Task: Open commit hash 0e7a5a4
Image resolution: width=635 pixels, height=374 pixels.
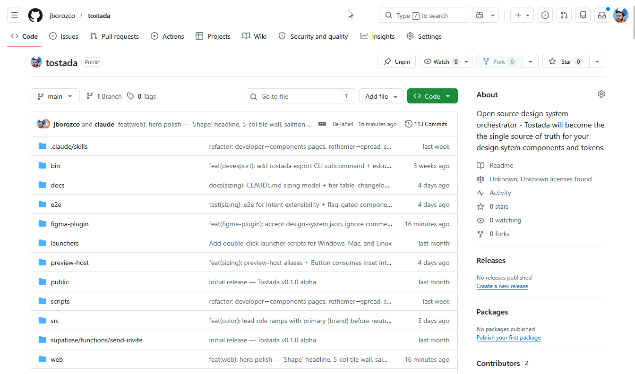Action: pyautogui.click(x=343, y=124)
